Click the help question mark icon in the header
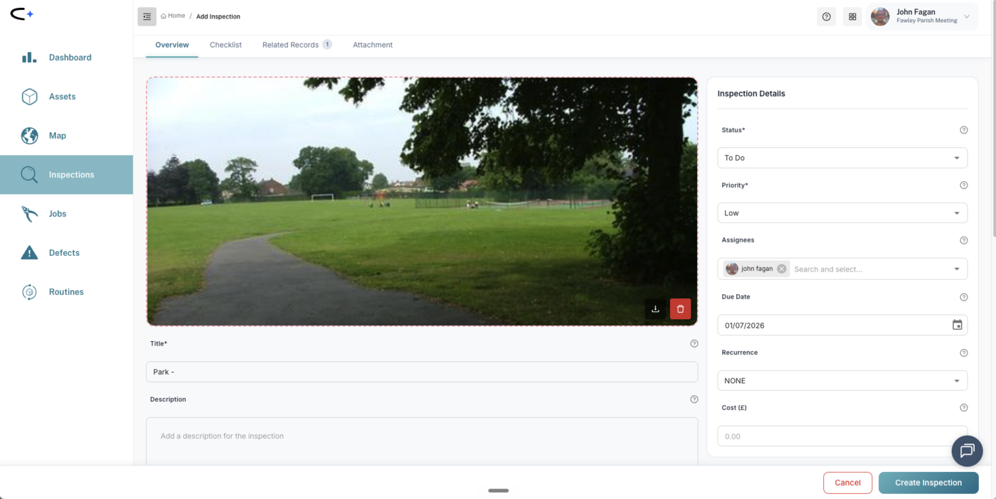 tap(826, 16)
